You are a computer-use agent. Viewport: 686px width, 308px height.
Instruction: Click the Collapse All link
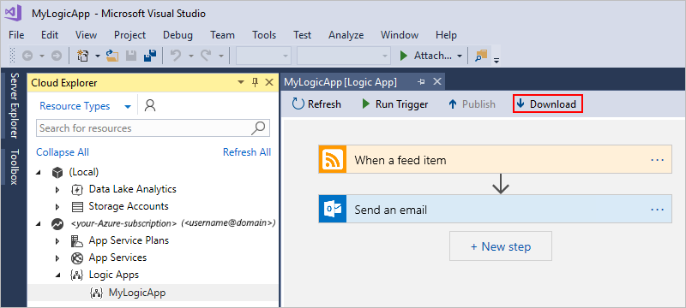63,152
